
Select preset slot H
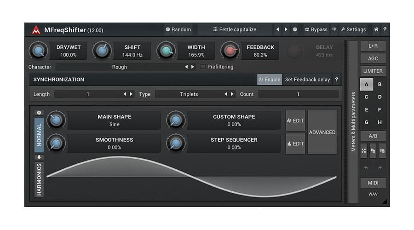379,122
